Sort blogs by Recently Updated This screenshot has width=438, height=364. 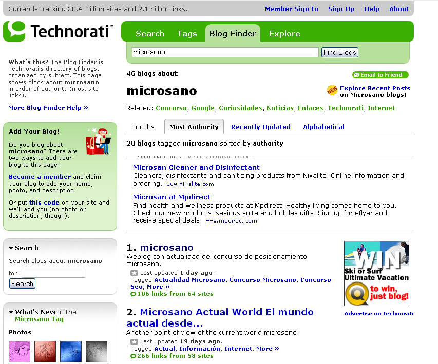tap(261, 127)
